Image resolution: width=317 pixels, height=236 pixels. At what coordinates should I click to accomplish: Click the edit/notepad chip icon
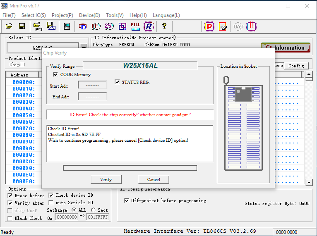coord(223,26)
